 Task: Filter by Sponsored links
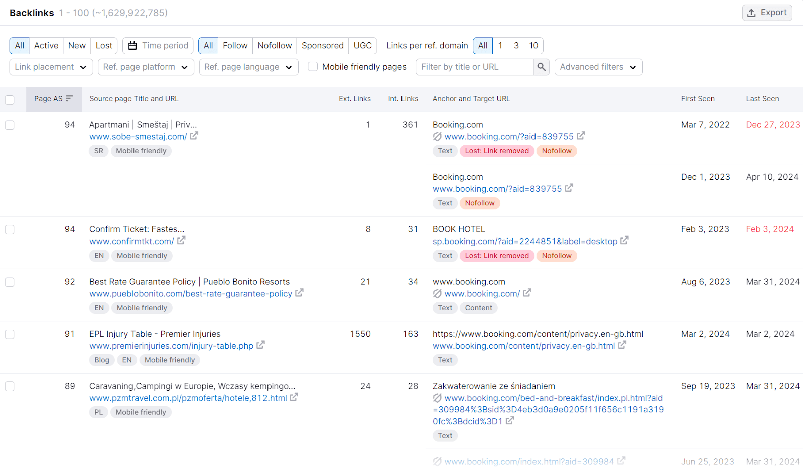click(x=323, y=46)
